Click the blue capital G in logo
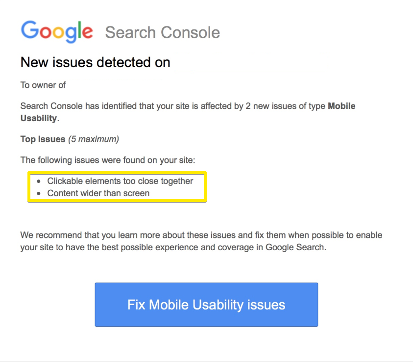Image resolution: width=413 pixels, height=362 pixels. click(30, 30)
